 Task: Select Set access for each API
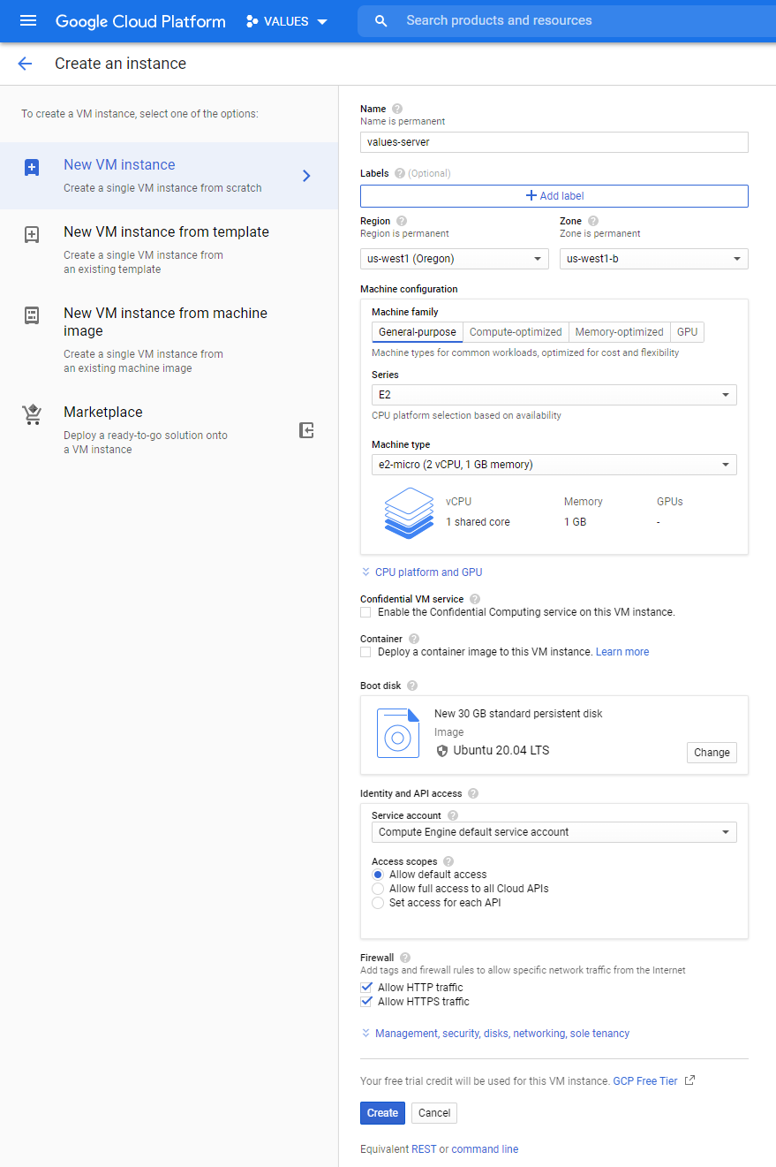378,903
